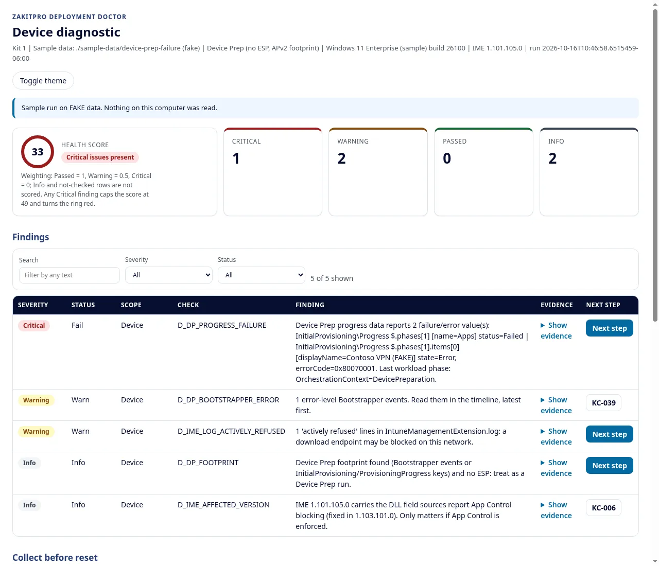Select the Warning summary card

coord(378,172)
